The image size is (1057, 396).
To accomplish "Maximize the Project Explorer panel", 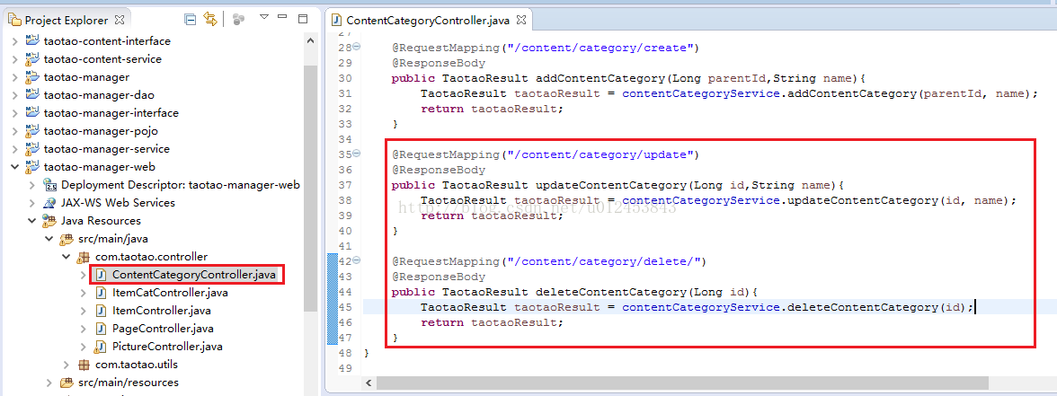I will click(303, 18).
